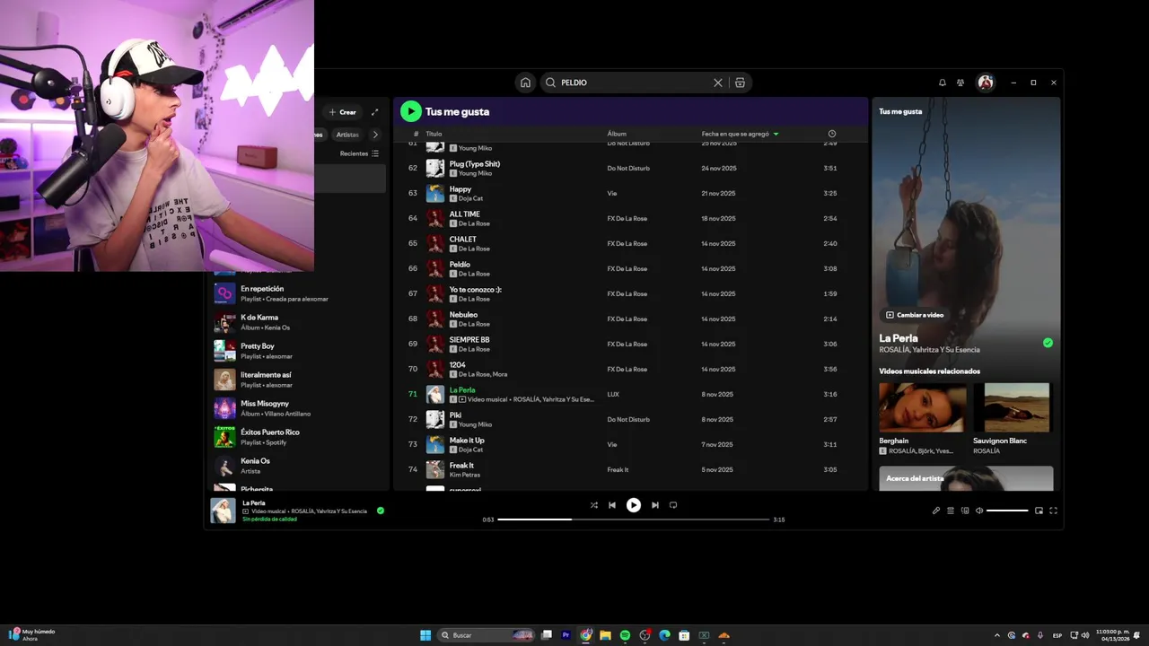Open the user profile avatar menu
The width and height of the screenshot is (1149, 646).
(x=986, y=83)
